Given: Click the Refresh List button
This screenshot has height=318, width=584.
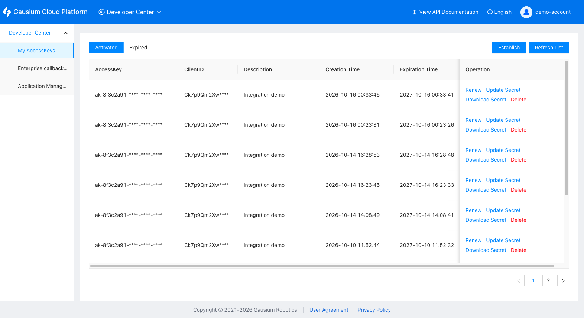Looking at the screenshot, I should [x=549, y=48].
